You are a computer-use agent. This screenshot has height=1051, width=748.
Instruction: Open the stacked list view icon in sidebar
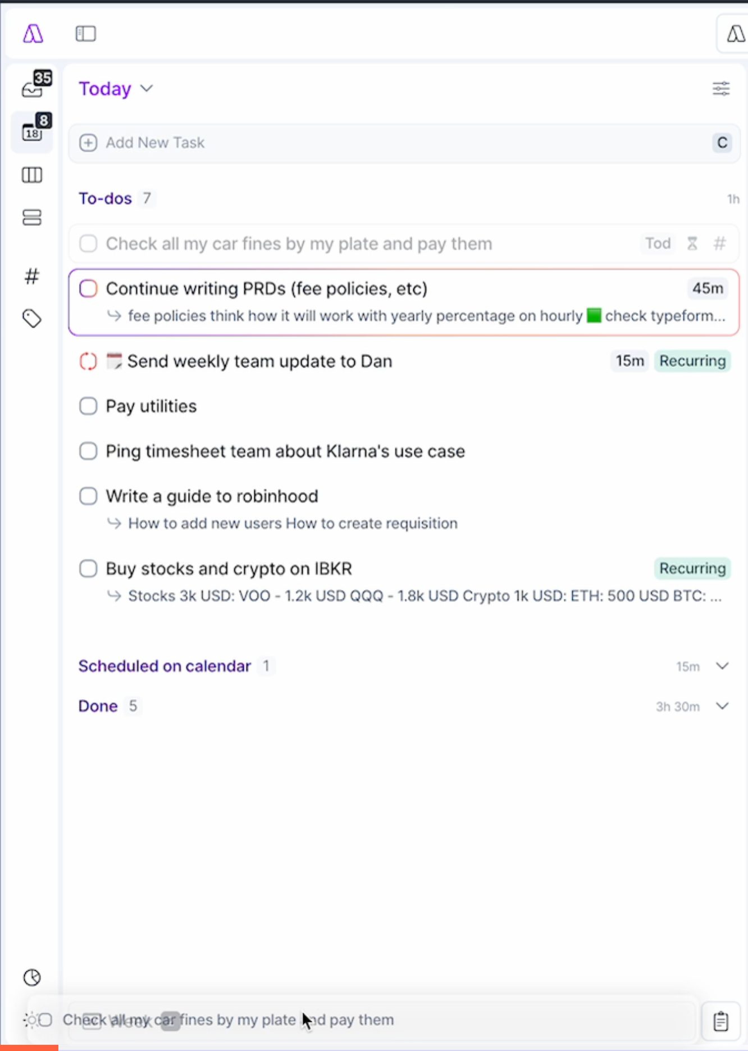tap(32, 218)
